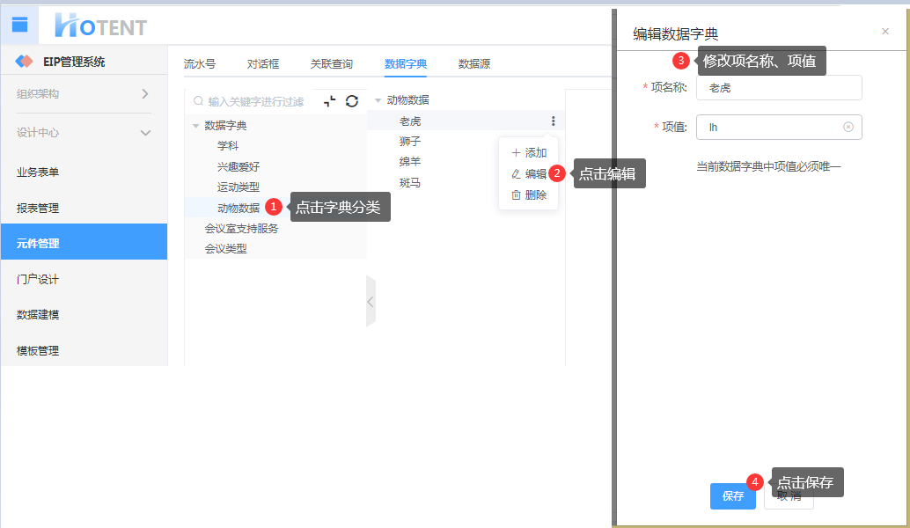Switch to the 流水号 tab
The image size is (910, 528).
[199, 64]
